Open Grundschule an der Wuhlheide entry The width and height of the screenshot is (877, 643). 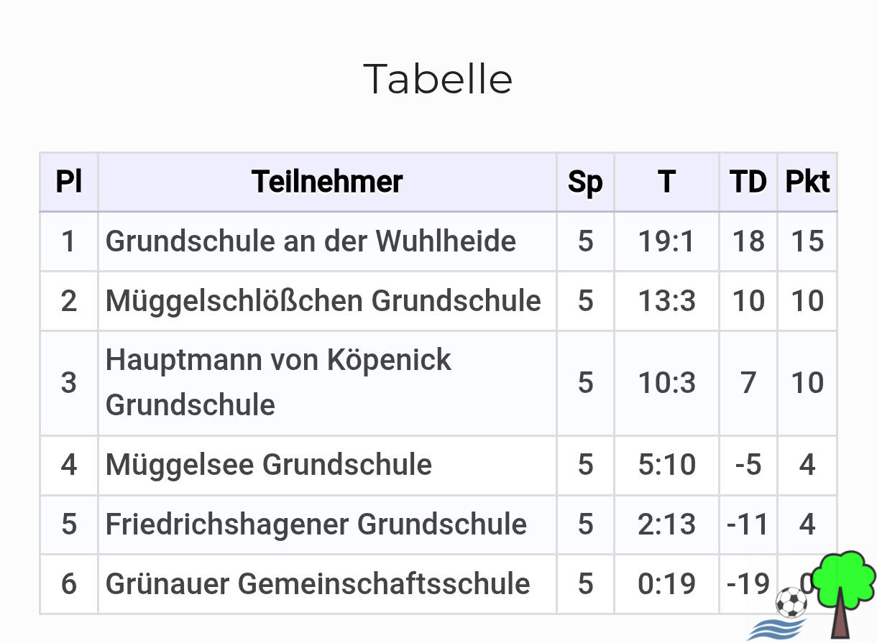tap(311, 241)
